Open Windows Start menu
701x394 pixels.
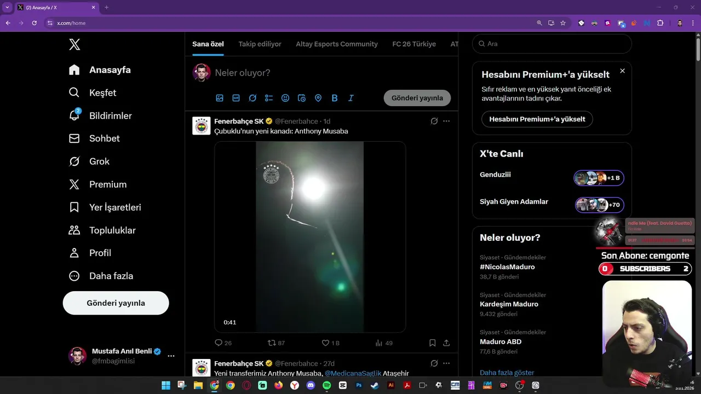[x=166, y=385]
